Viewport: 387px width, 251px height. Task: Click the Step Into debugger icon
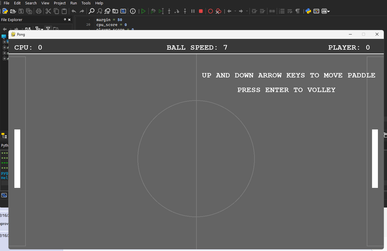coord(169,11)
